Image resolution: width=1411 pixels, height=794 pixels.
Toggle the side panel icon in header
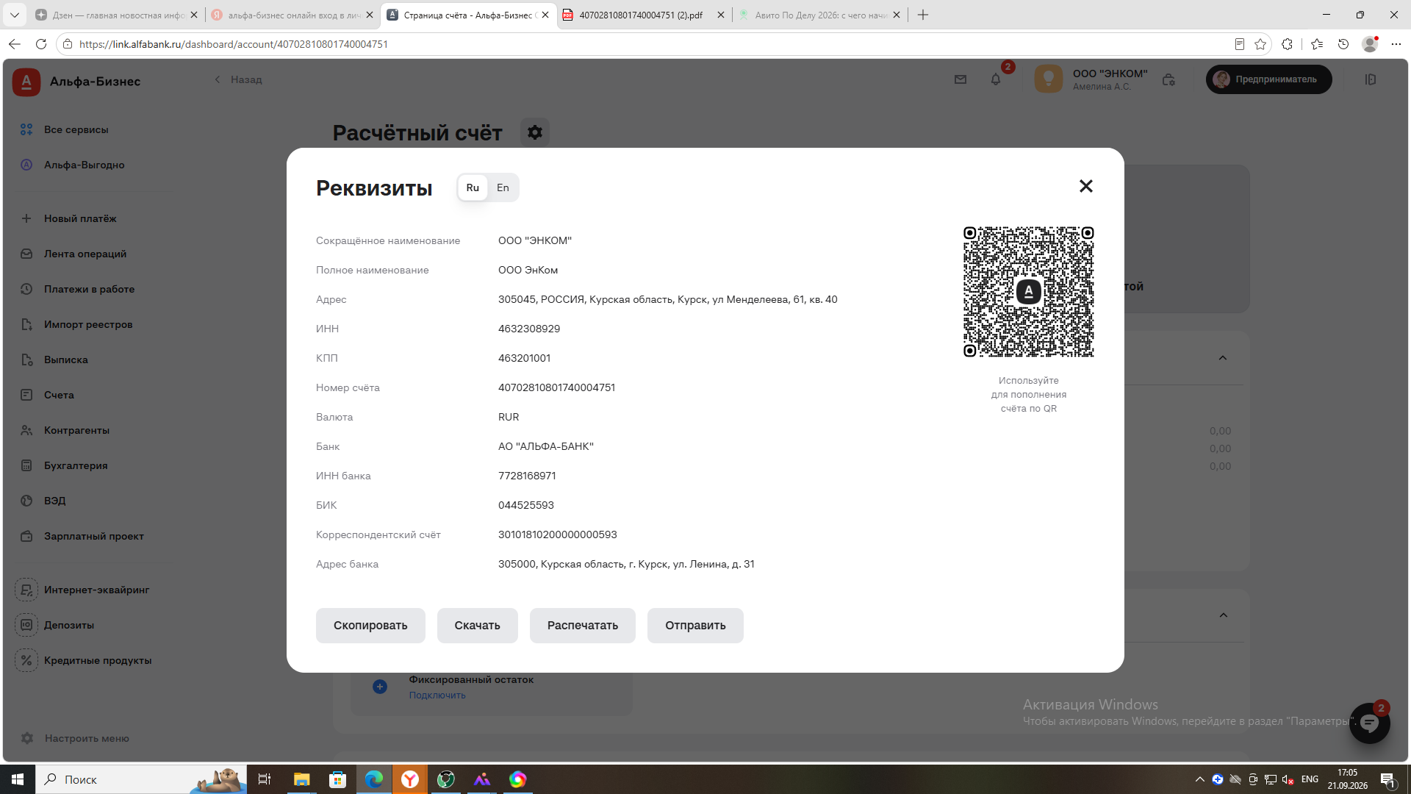pyautogui.click(x=1371, y=79)
